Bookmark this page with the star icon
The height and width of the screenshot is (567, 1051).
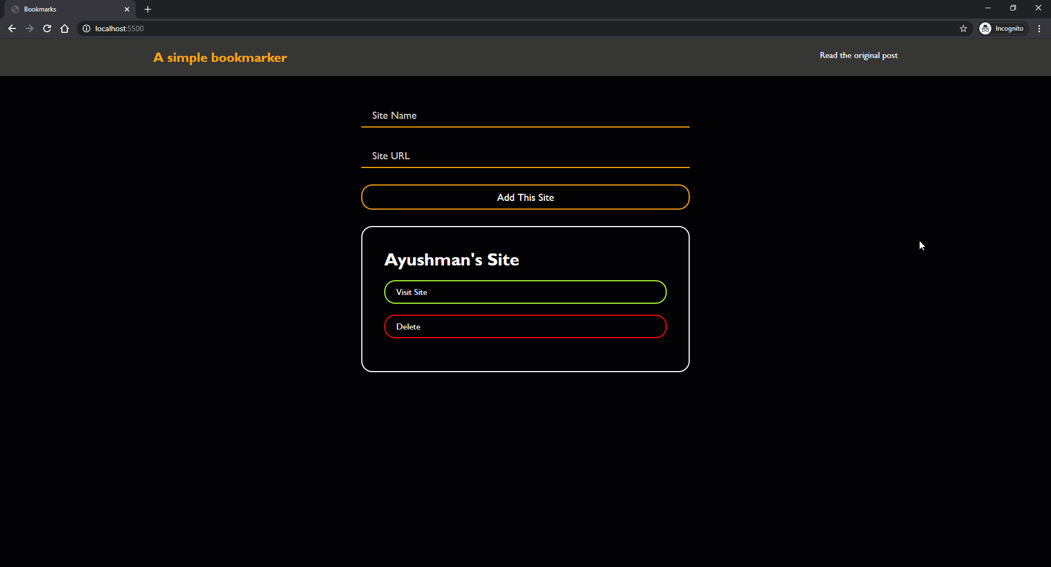(x=963, y=28)
